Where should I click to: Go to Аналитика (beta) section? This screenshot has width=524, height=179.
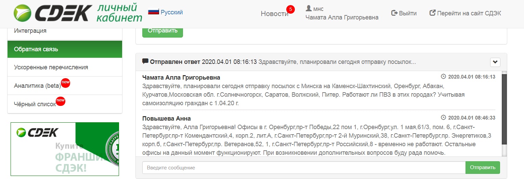37,86
